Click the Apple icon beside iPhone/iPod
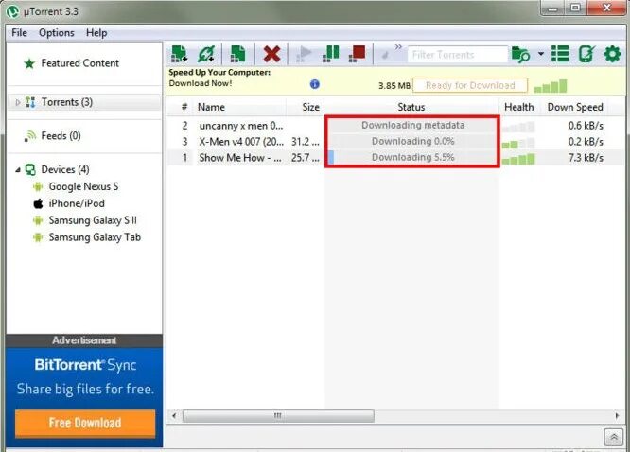The height and width of the screenshot is (452, 630). coord(38,203)
